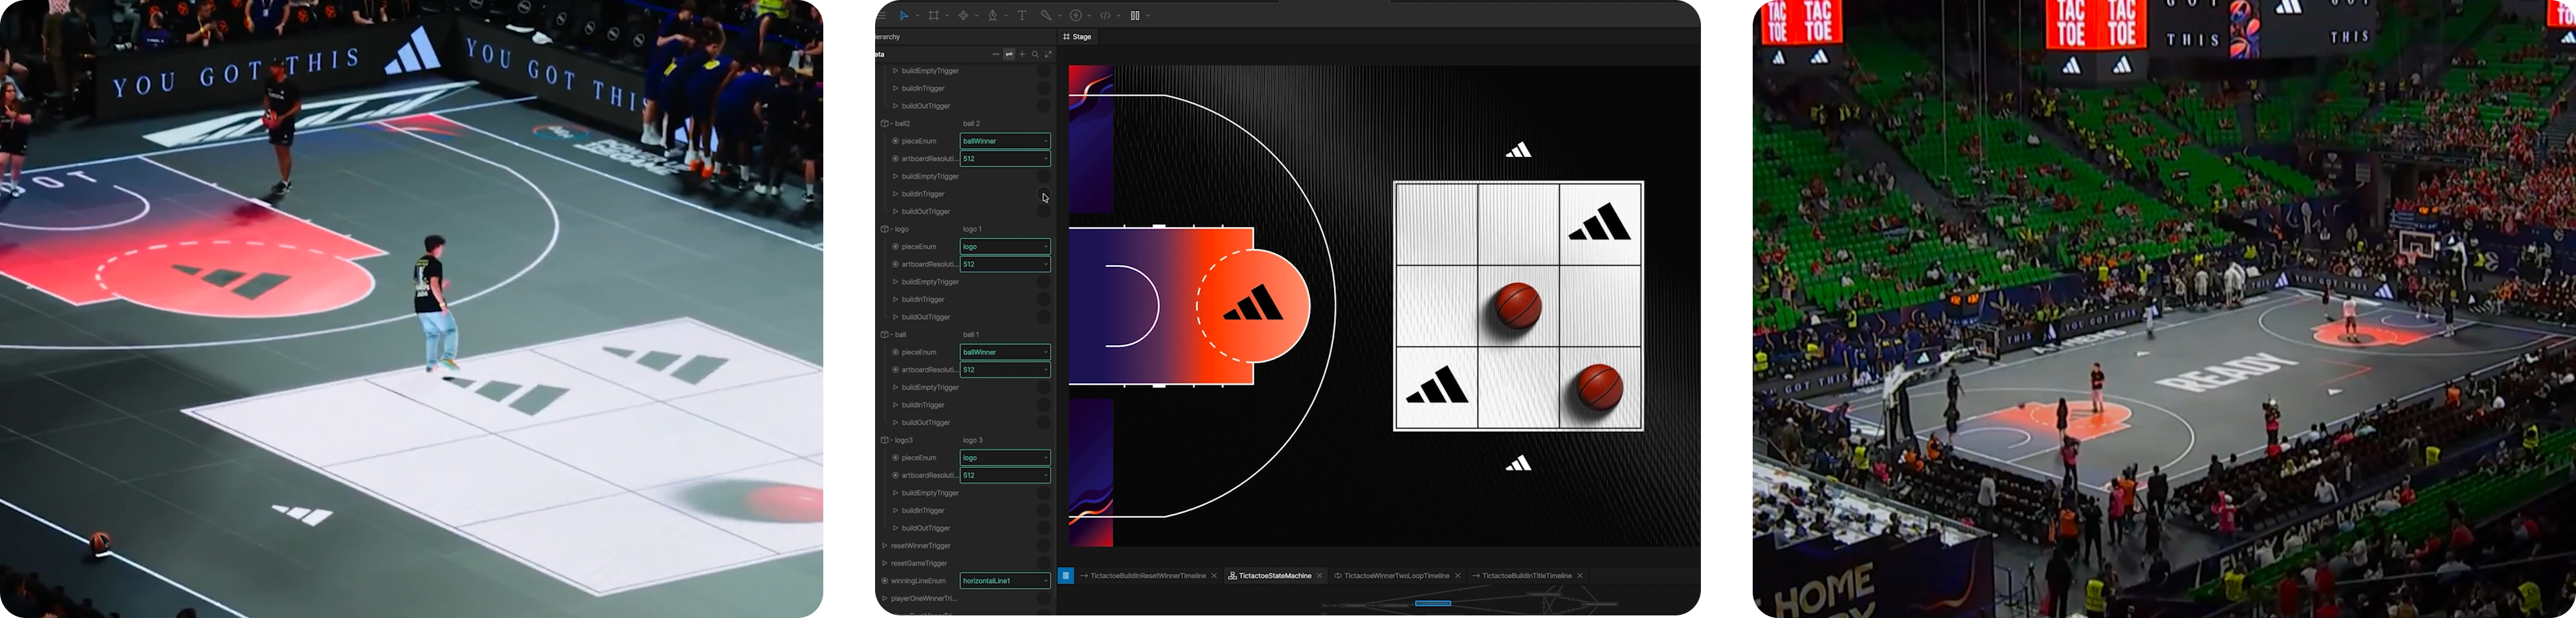Click the blue panel toggle beside timeline tabs
The width and height of the screenshot is (2576, 618).
(x=1066, y=576)
